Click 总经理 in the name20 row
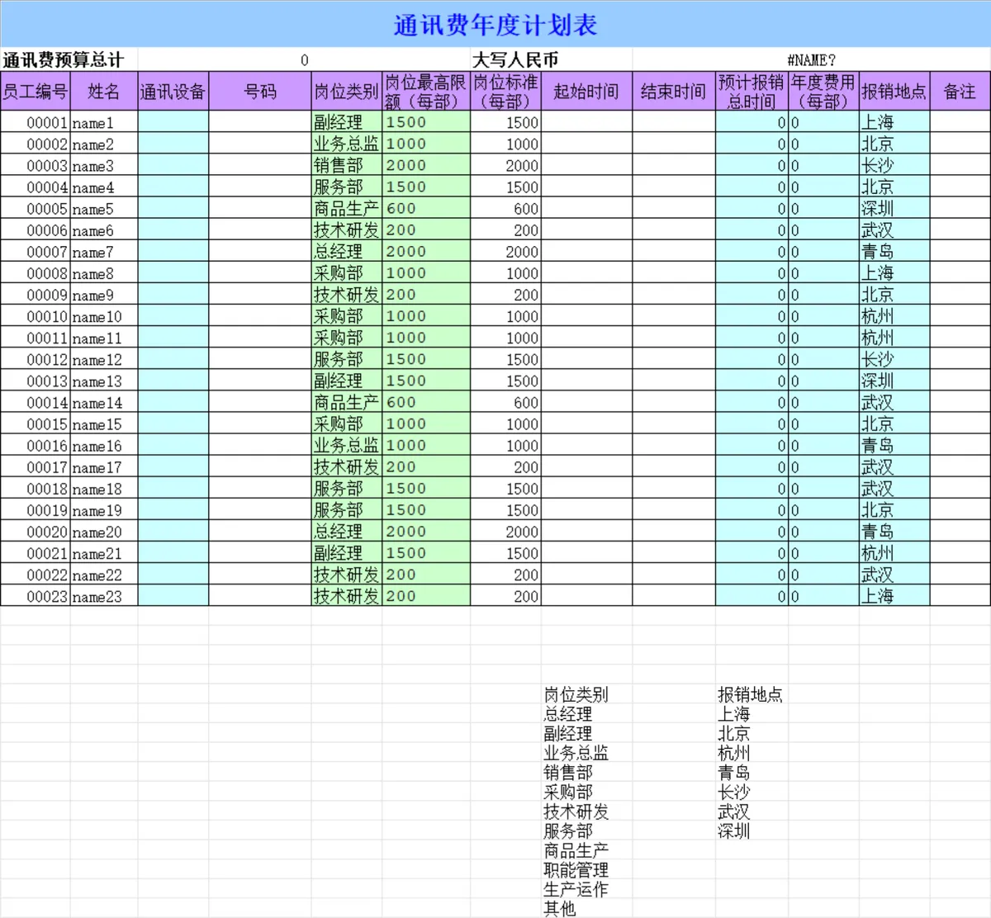Screen dimensions: 991x918 coord(346,532)
